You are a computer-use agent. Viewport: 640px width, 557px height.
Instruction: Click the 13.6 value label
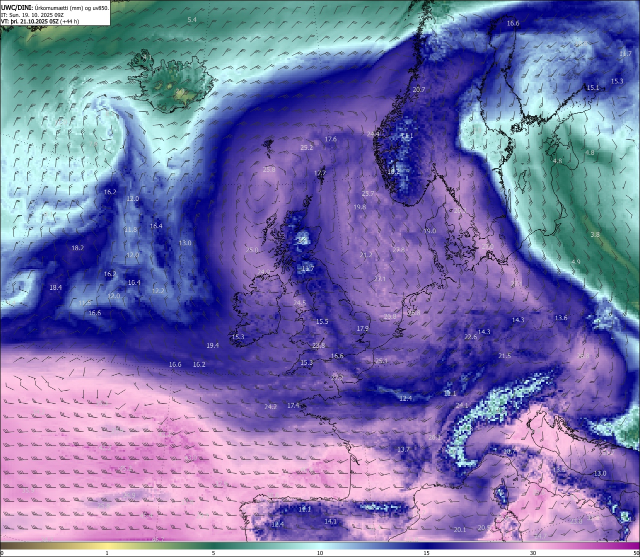coord(561,318)
